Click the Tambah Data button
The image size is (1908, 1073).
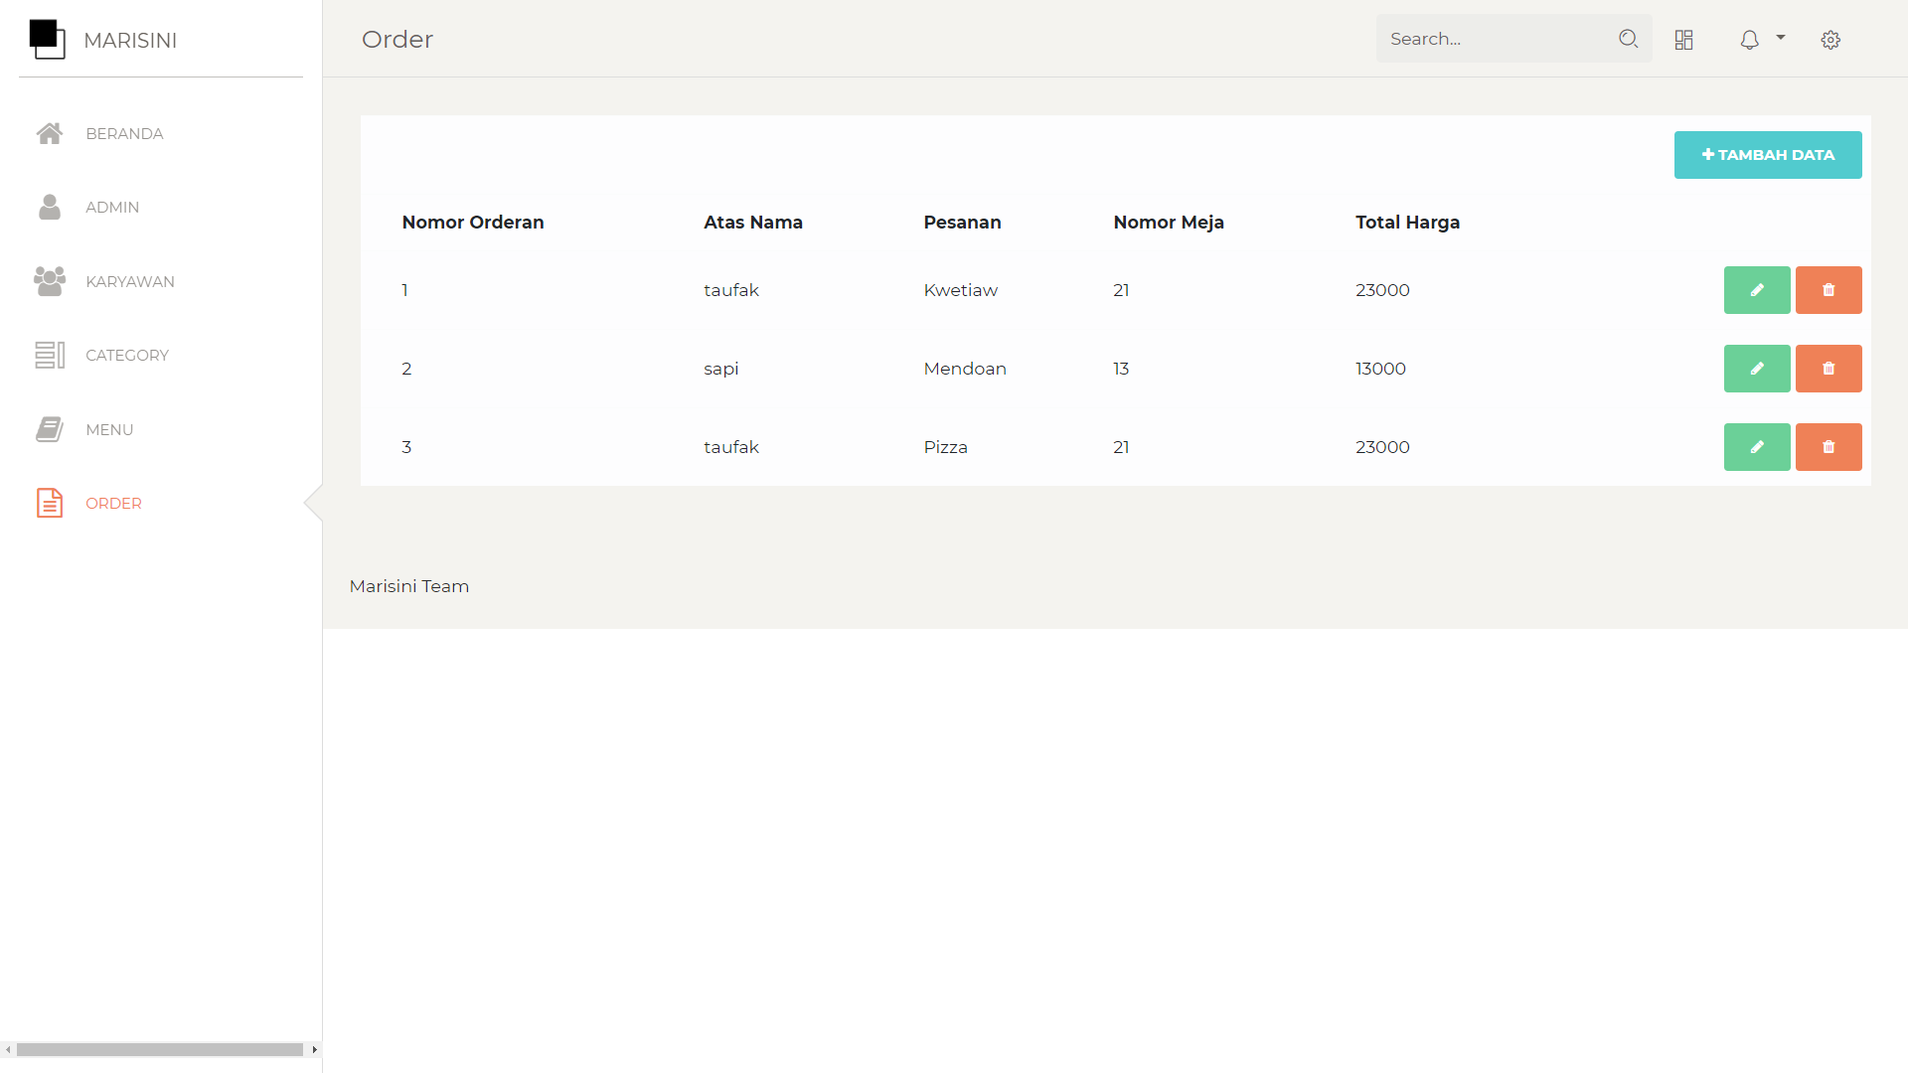click(1767, 155)
